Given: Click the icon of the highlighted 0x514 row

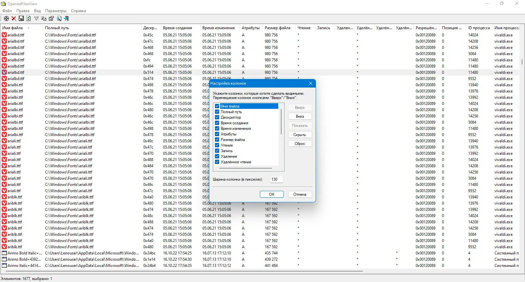Looking at the screenshot, I should tap(4, 72).
